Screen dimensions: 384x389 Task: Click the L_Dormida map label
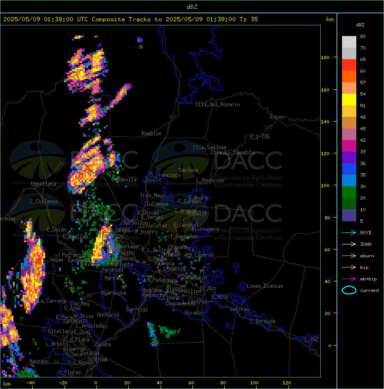263,321
